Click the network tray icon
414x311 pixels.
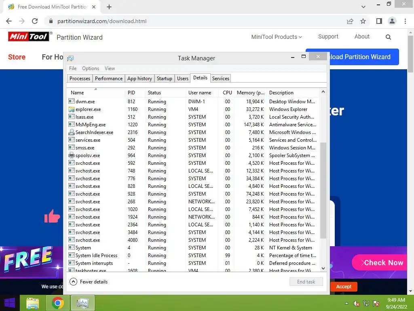366,304
